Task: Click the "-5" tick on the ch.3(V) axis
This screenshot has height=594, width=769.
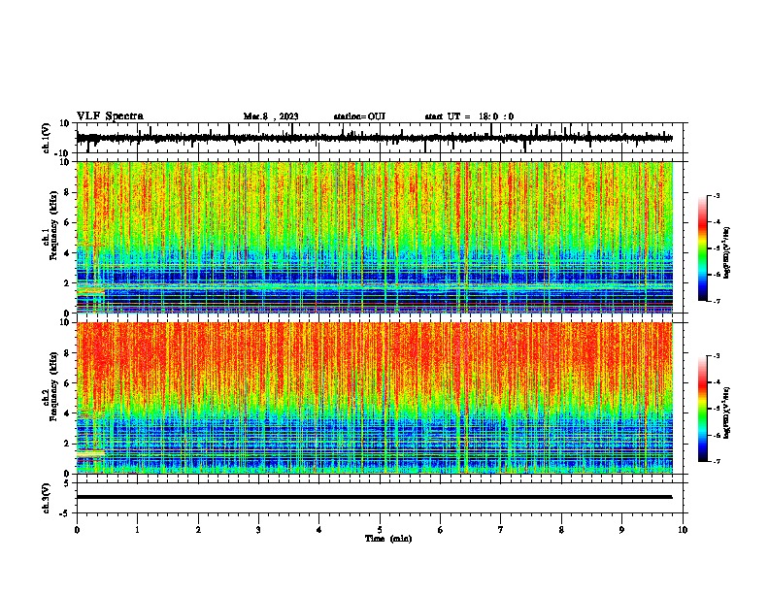Action: click(66, 513)
